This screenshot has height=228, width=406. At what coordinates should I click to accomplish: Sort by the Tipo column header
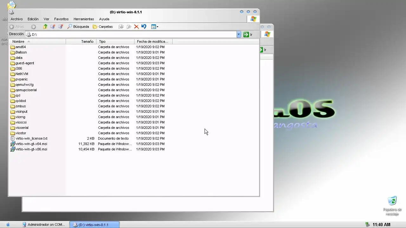pyautogui.click(x=115, y=41)
